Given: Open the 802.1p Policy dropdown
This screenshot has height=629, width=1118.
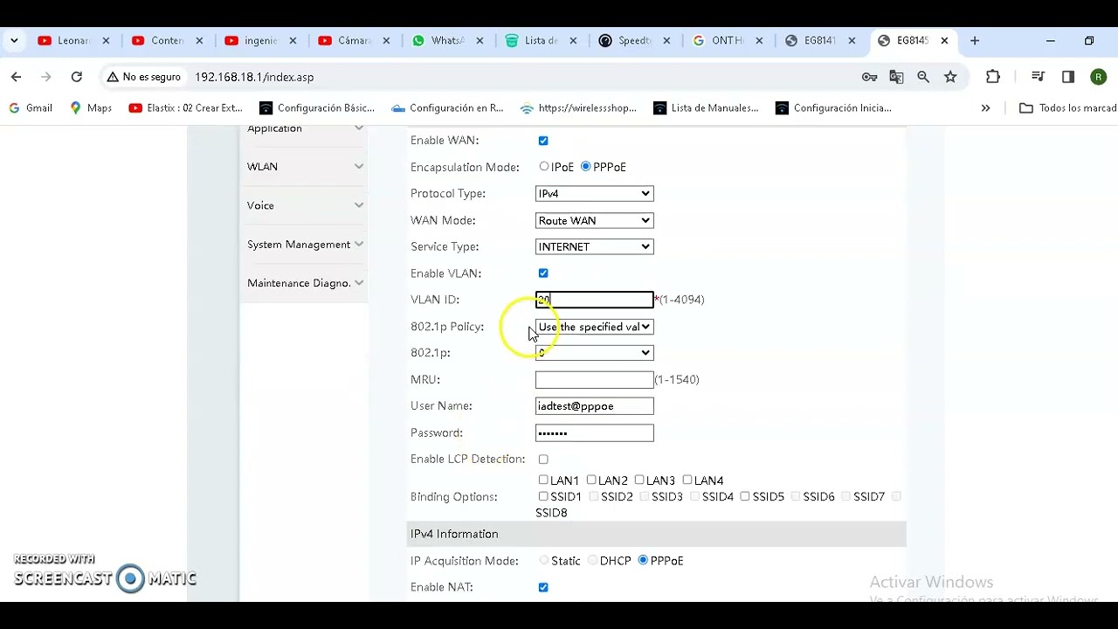Looking at the screenshot, I should coord(594,327).
